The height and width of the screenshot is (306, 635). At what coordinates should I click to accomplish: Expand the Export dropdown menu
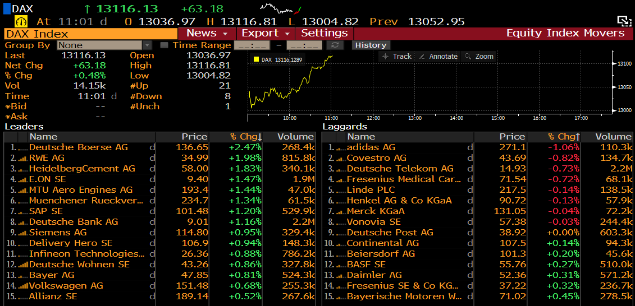pos(266,33)
